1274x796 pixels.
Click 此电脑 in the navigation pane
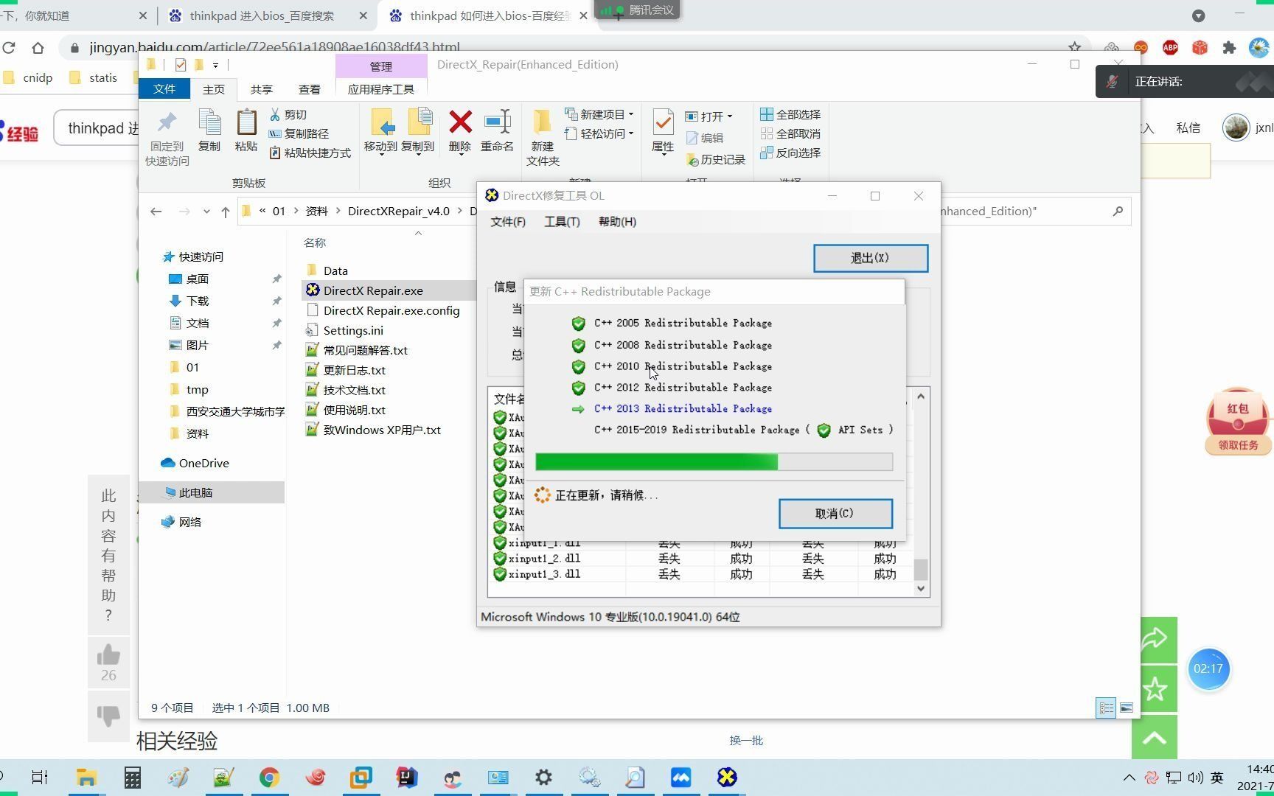coord(195,492)
